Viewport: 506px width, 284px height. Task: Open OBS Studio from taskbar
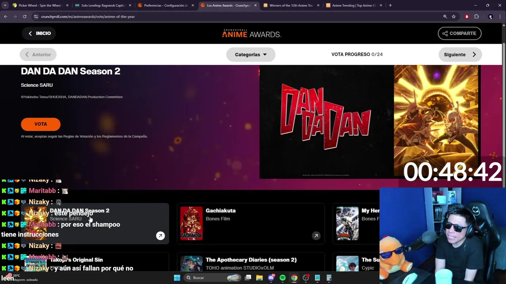click(306, 278)
